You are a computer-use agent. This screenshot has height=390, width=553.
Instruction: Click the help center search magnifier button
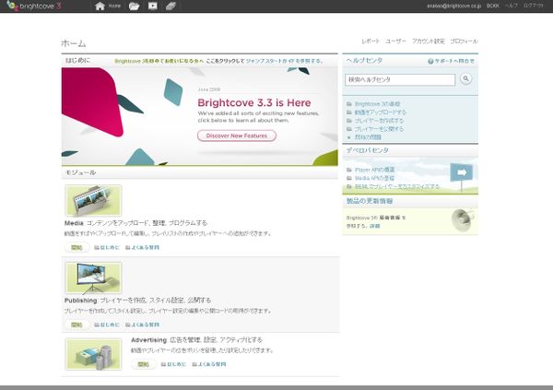click(x=465, y=78)
